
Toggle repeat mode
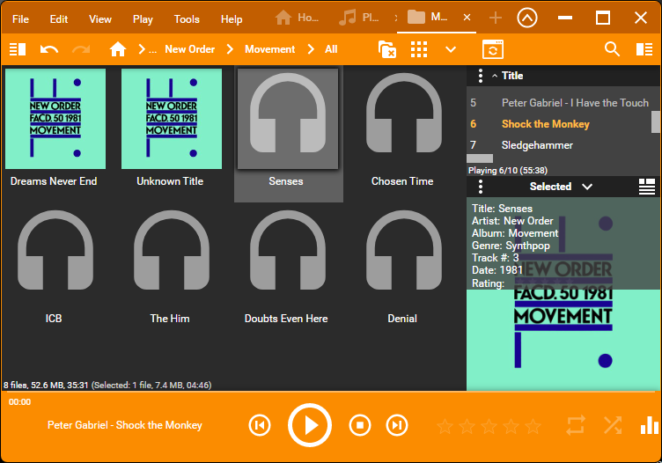[x=576, y=426]
